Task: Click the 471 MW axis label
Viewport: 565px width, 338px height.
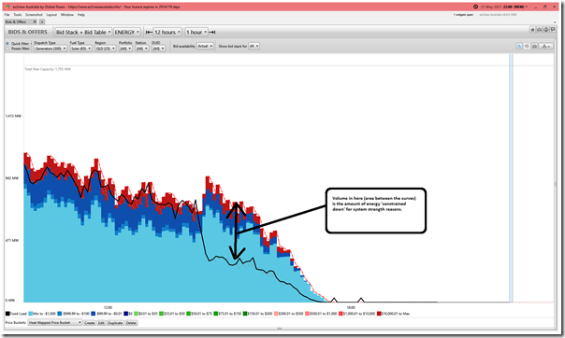Action: tap(12, 240)
